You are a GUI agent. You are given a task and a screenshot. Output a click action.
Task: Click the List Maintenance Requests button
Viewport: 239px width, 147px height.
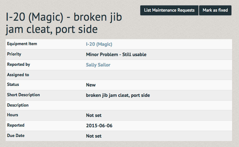tap(169, 10)
